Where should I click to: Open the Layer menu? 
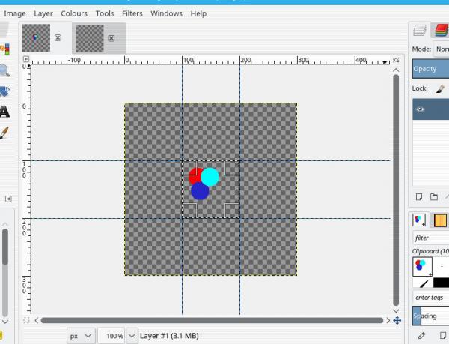(43, 13)
